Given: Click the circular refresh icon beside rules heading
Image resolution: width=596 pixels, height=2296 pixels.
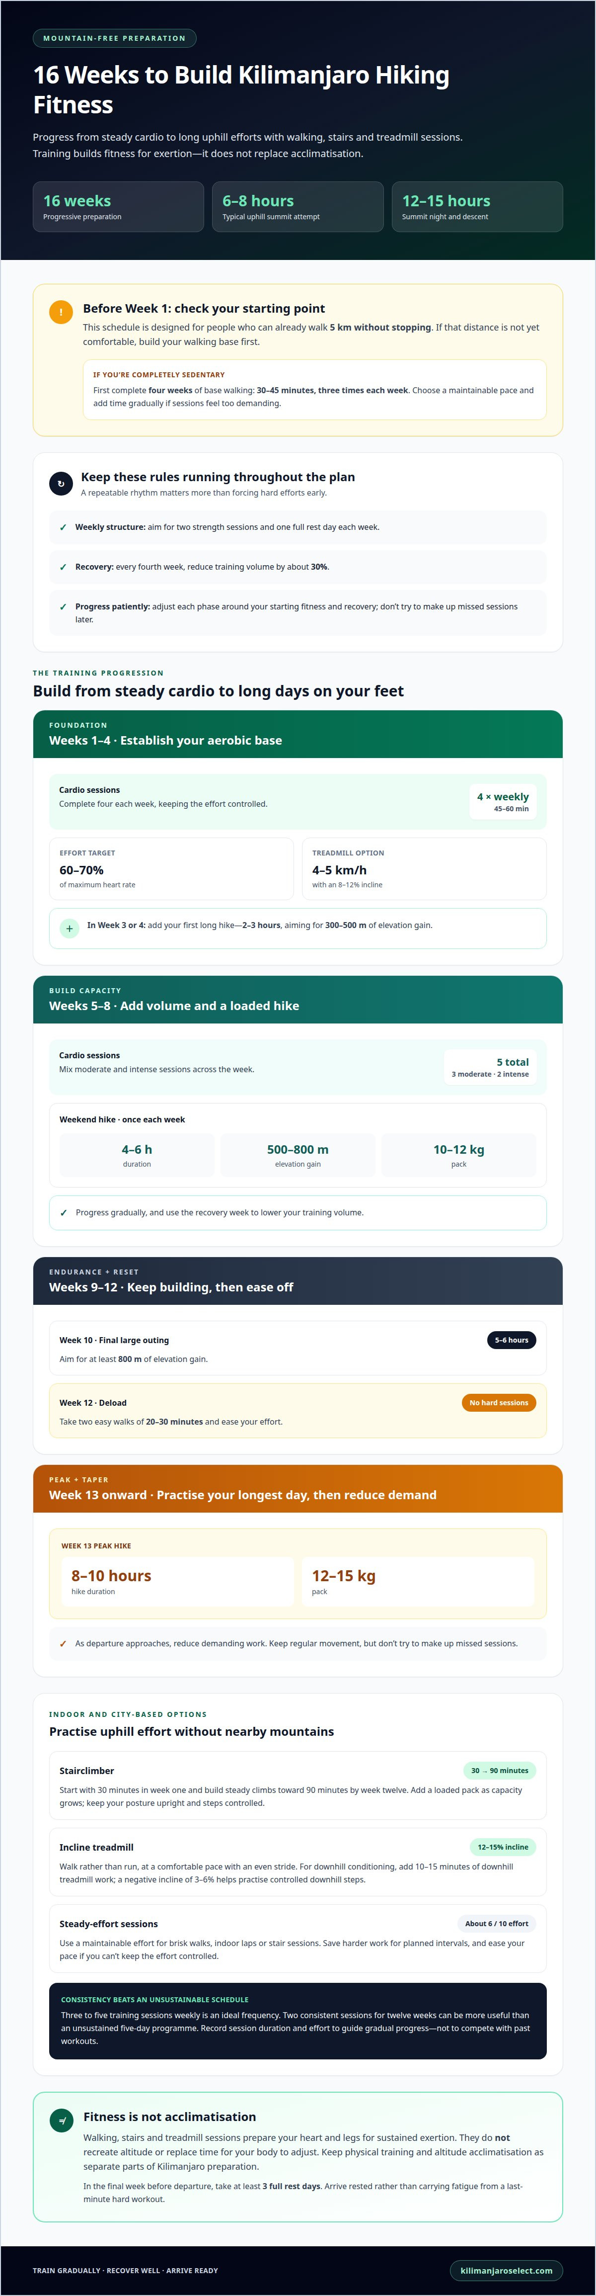Looking at the screenshot, I should pyautogui.click(x=61, y=483).
